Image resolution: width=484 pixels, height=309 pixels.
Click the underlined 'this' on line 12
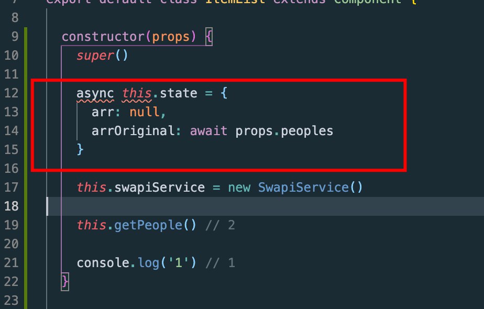tap(137, 93)
